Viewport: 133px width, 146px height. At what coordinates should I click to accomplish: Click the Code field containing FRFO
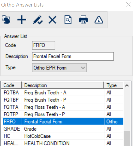pos(43,45)
